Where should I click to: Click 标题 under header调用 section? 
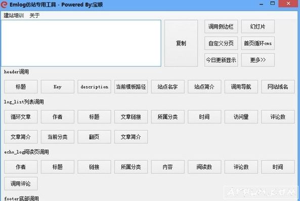pos(21,87)
